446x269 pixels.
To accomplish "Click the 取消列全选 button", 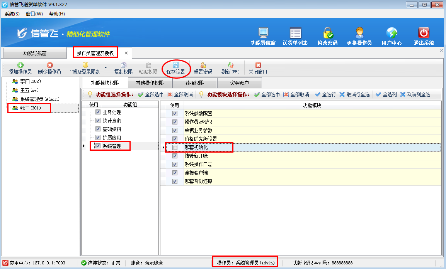I will pos(415,94).
